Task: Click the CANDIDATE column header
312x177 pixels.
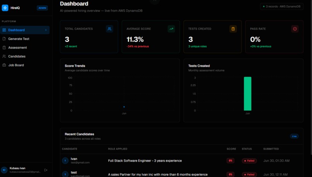Action: pyautogui.click(x=69, y=149)
